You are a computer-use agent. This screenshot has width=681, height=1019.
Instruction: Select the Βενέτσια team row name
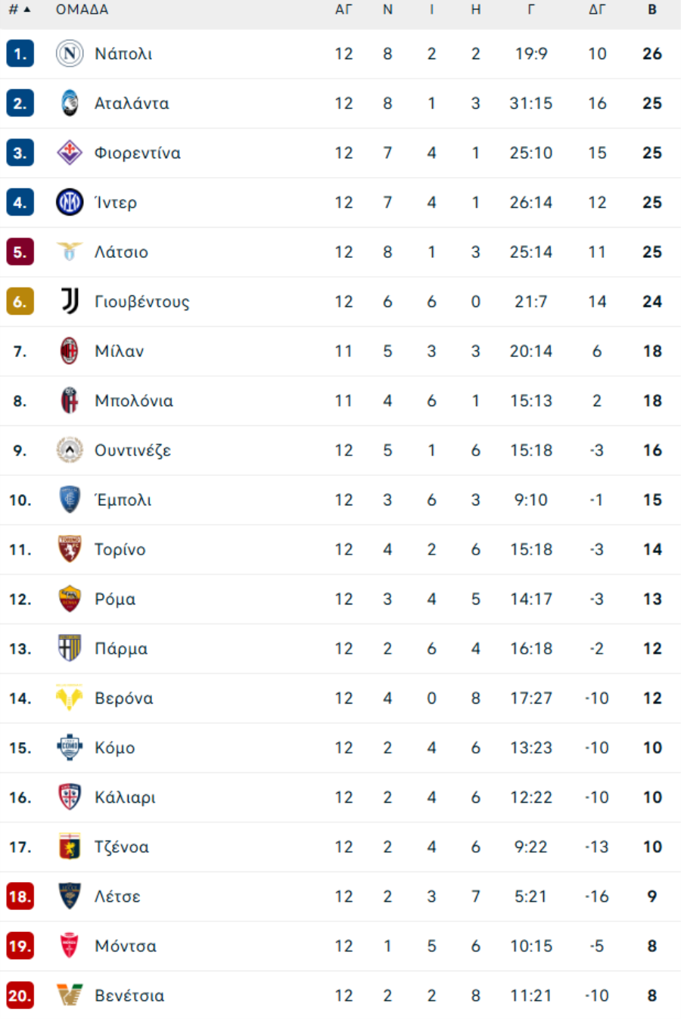[129, 996]
